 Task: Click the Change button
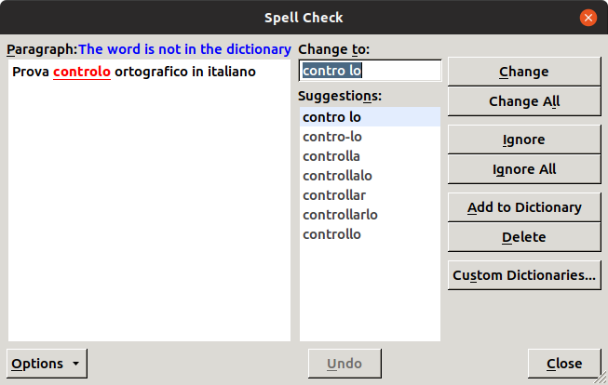[523, 72]
